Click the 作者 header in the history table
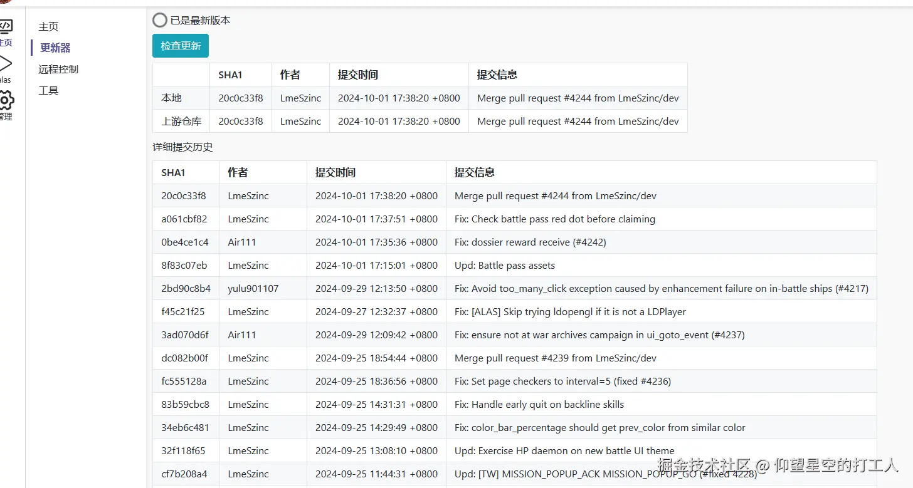The image size is (913, 488). click(238, 172)
